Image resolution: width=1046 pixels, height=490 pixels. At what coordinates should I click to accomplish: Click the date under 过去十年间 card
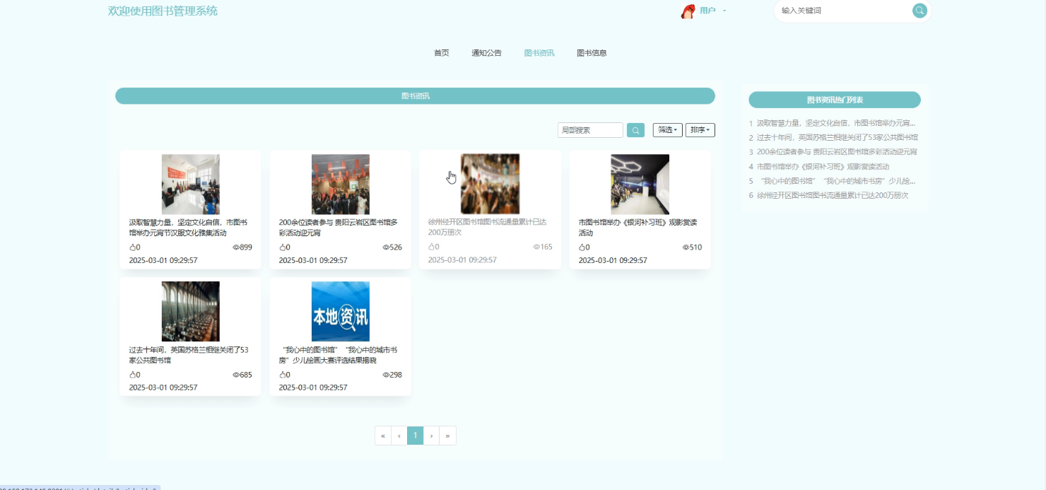[x=163, y=387]
